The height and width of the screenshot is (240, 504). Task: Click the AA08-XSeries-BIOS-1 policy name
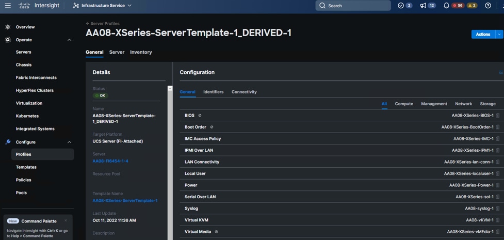point(473,116)
